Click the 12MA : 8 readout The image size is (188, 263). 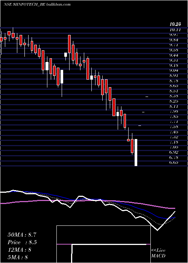pyautogui.click(x=19, y=250)
